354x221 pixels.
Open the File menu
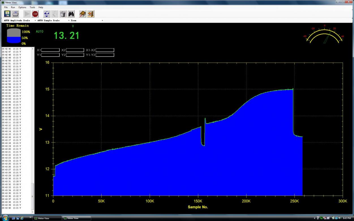pyautogui.click(x=6, y=7)
